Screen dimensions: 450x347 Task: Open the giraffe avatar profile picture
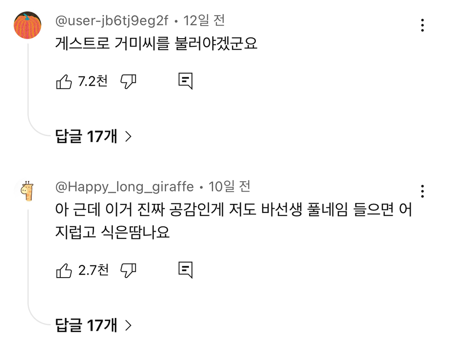coord(28,191)
